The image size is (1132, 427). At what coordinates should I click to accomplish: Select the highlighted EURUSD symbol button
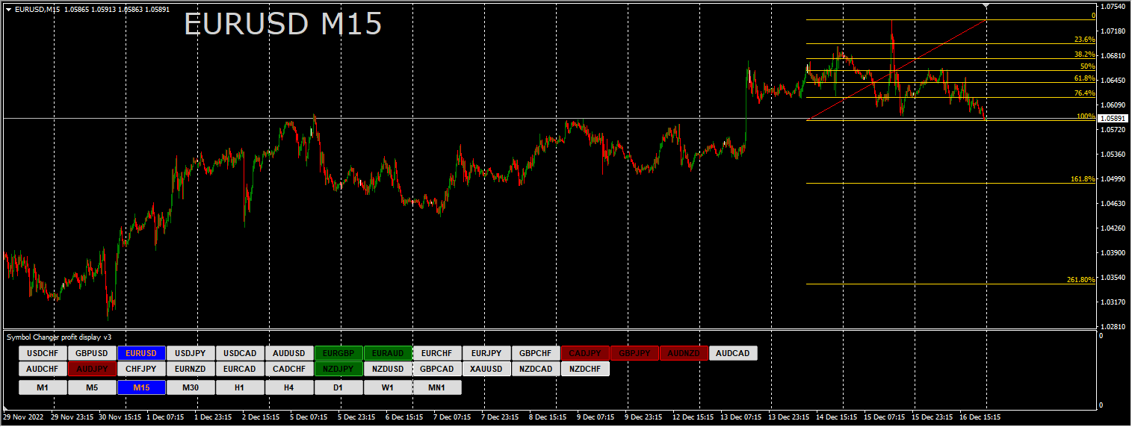click(141, 353)
